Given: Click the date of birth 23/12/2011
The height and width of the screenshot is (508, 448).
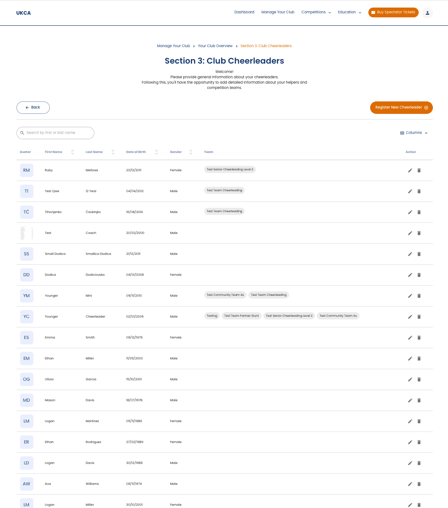Looking at the screenshot, I should coord(134,170).
